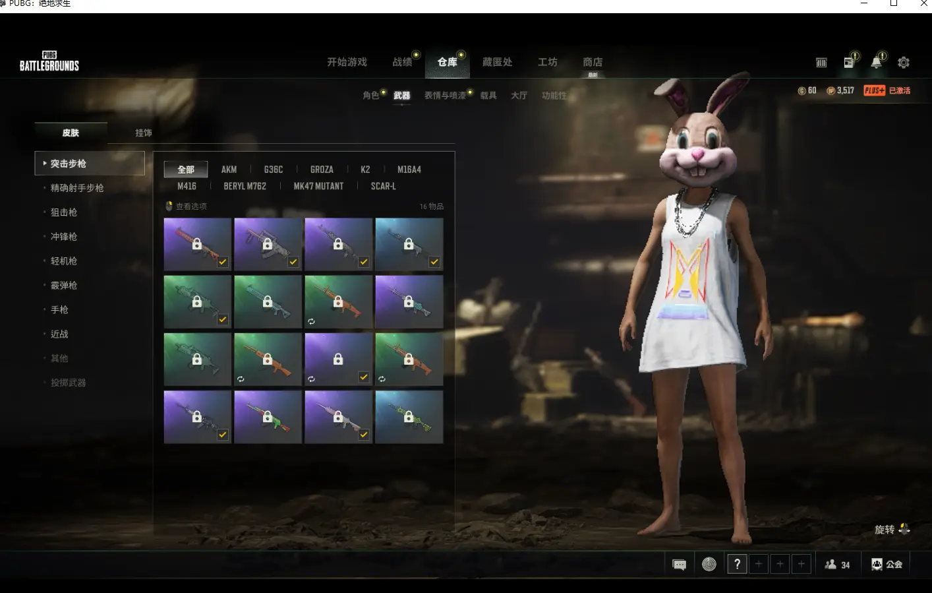This screenshot has height=593, width=932.
Task: Toggle the checkmark on the first-row first skin
Action: [x=223, y=262]
